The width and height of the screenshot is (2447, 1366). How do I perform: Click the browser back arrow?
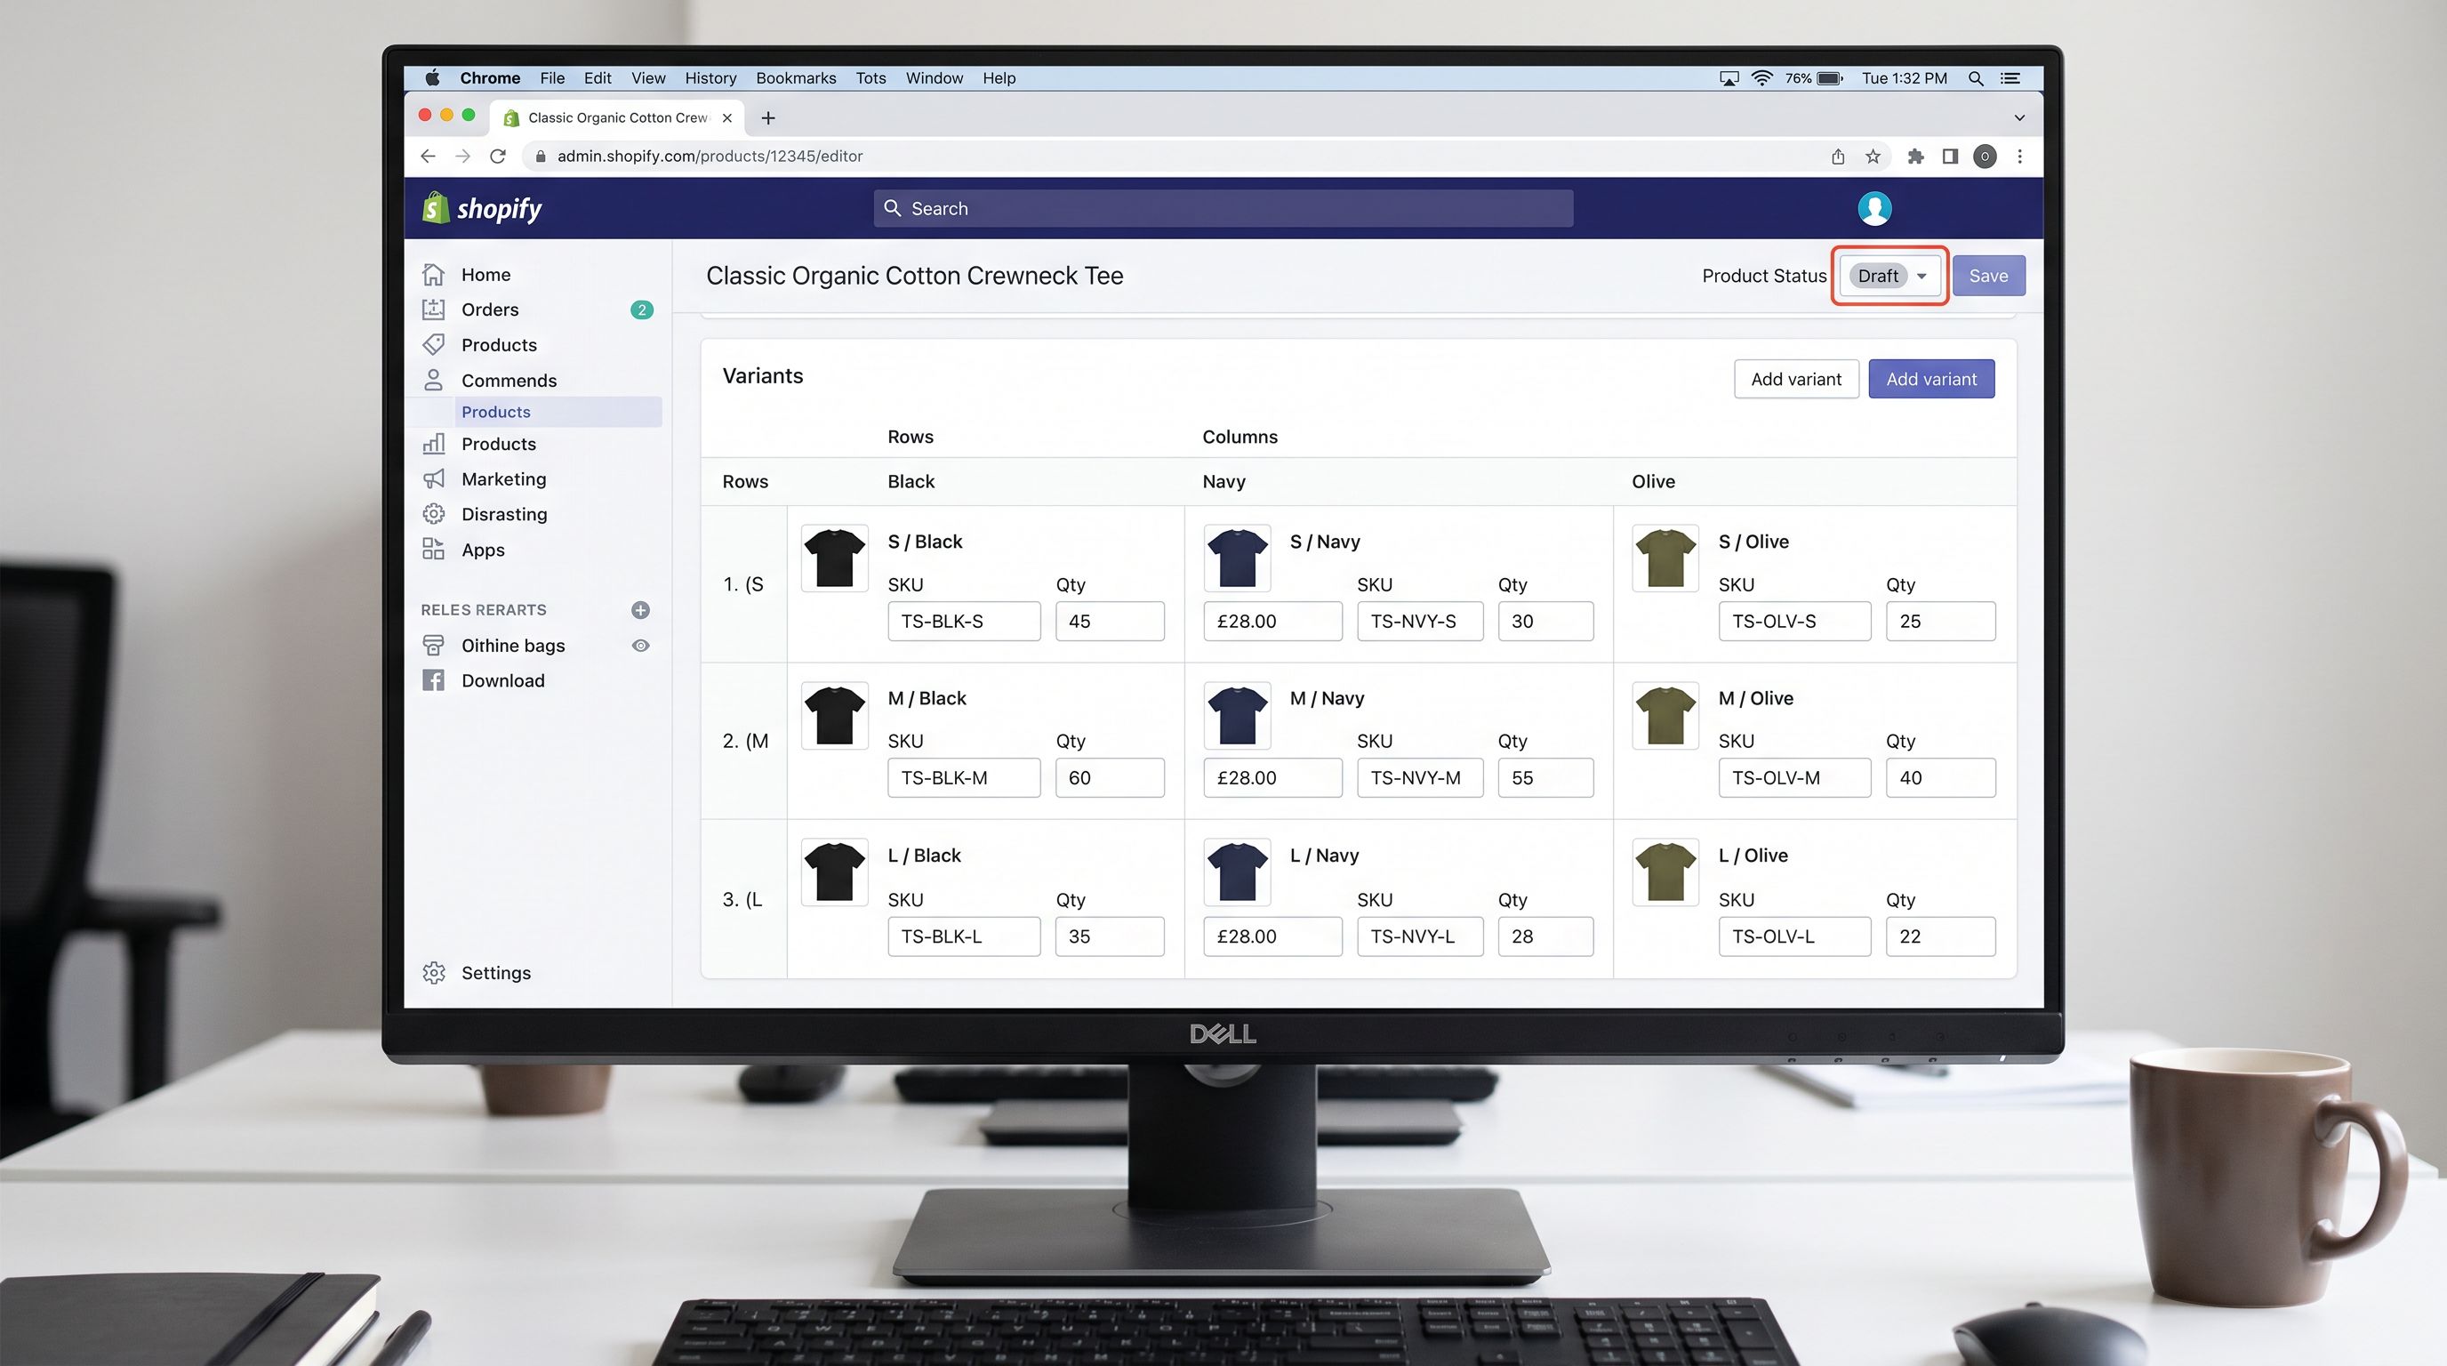pos(428,156)
